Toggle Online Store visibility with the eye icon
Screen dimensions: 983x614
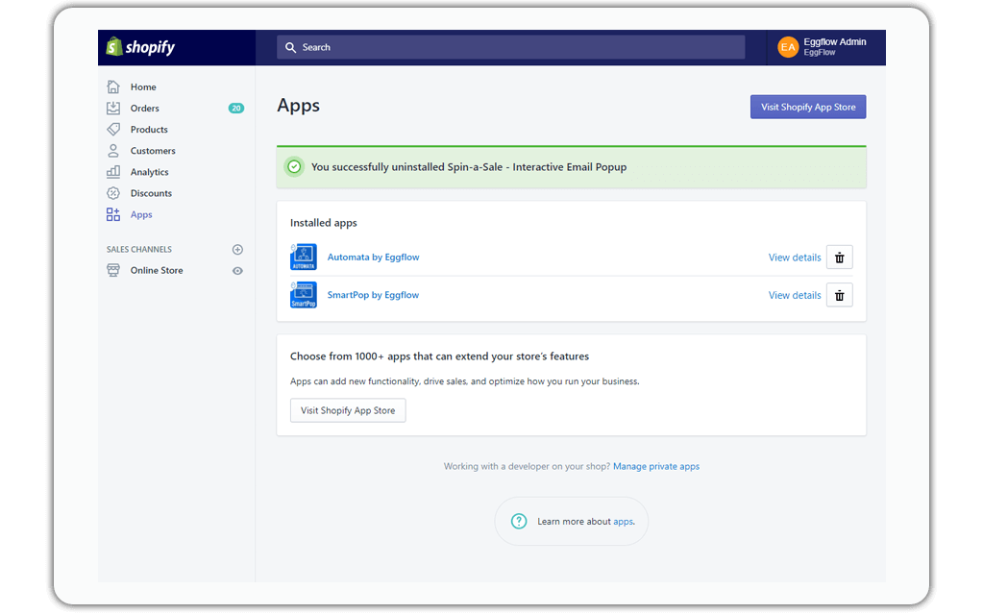(x=236, y=270)
